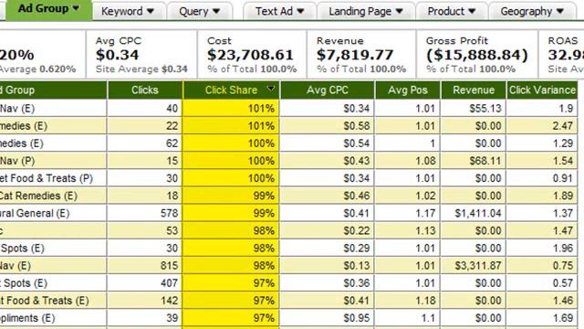Screen dimensions: 584x329
Task: Click the $0.13 Avg CPC cell
Action: tap(328, 266)
